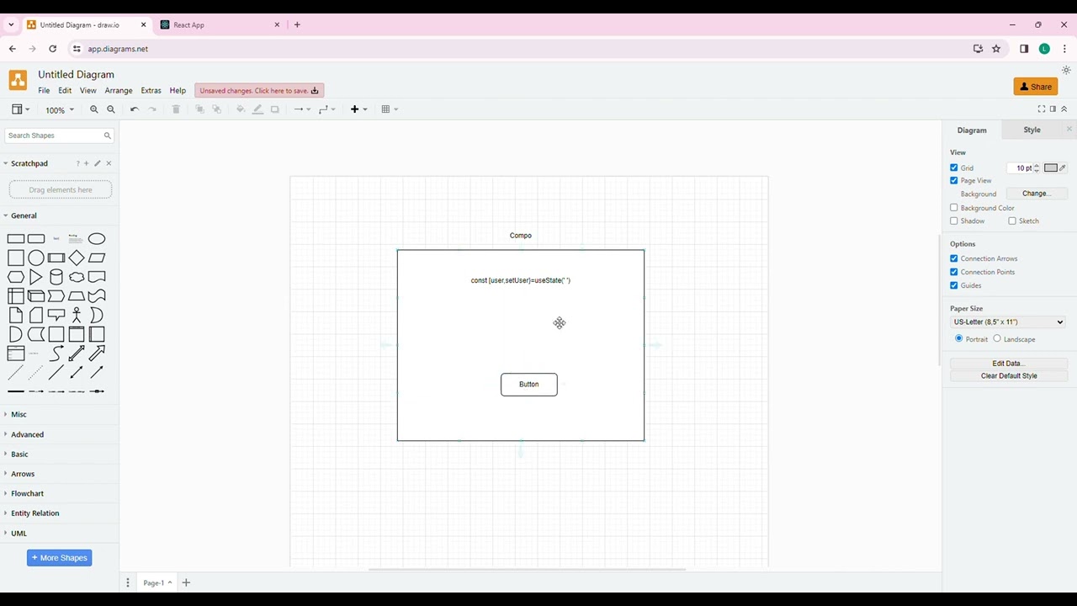Expand the UML shapes section
This screenshot has height=606, width=1077.
[19, 534]
